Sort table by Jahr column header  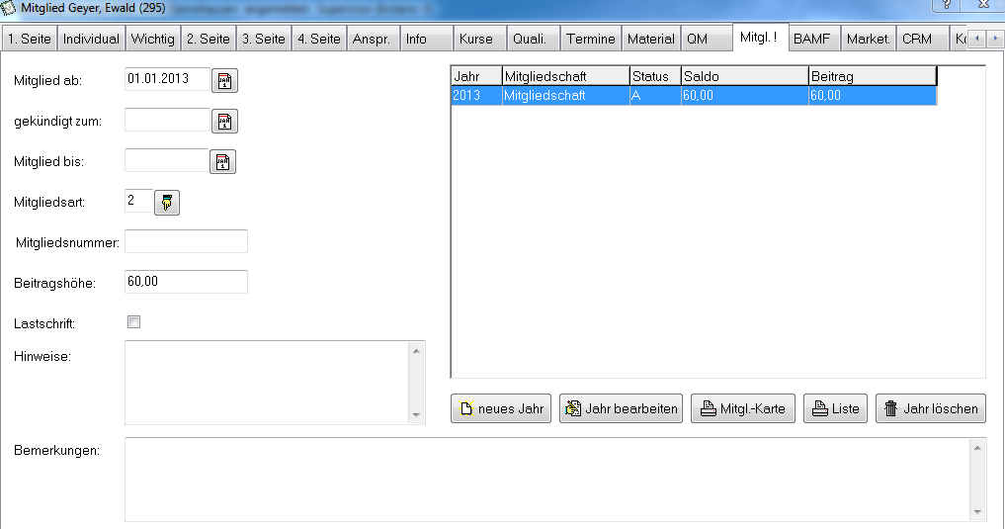click(x=476, y=76)
